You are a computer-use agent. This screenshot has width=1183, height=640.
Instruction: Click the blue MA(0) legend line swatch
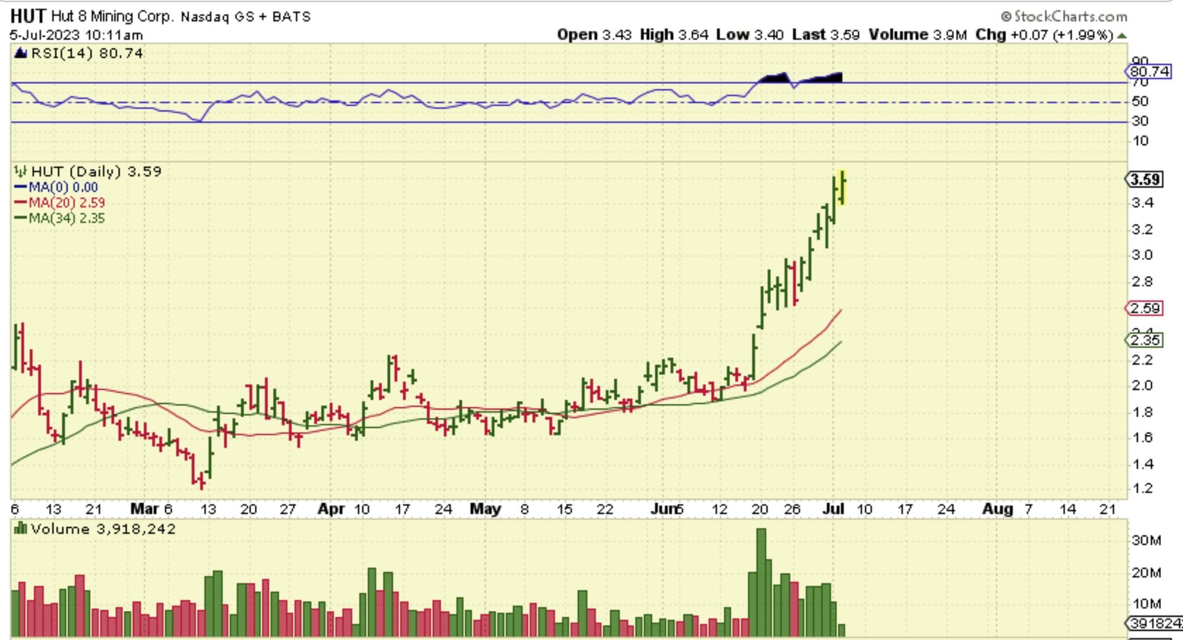[20, 187]
